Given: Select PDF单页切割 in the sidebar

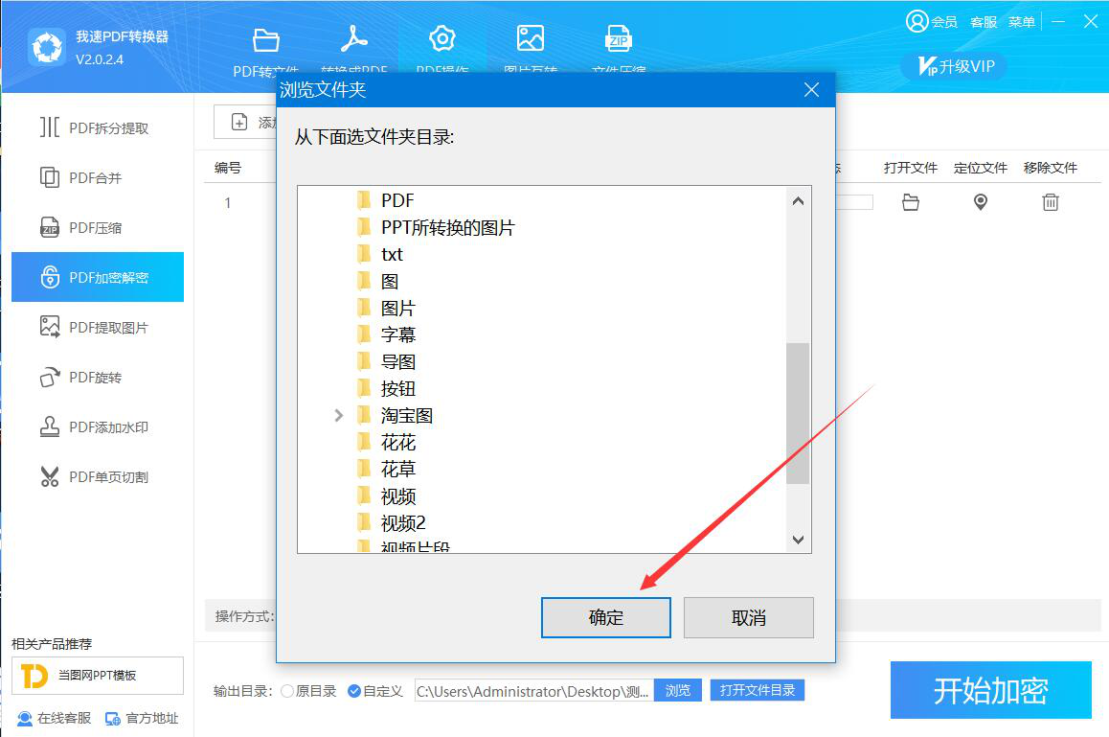Looking at the screenshot, I should coord(98,477).
